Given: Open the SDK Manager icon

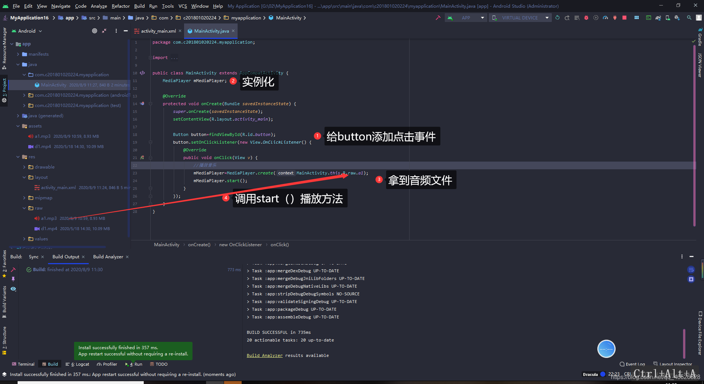Looking at the screenshot, I should 677,18.
